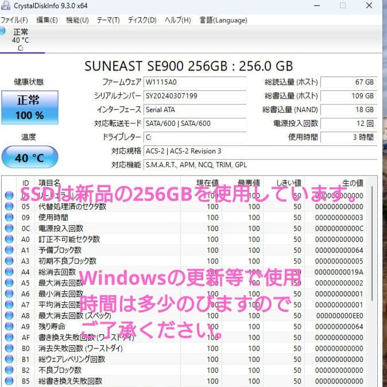Open the 言語(Language) menu
The height and width of the screenshot is (387, 387).
tap(223, 20)
